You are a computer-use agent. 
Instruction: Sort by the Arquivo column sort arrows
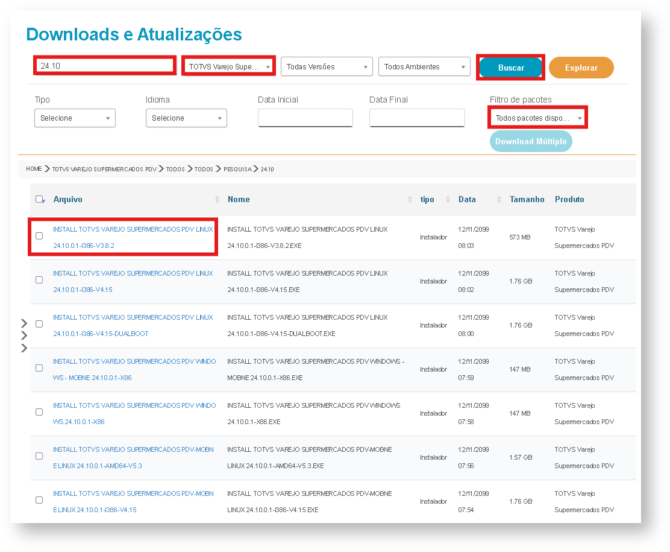[217, 199]
